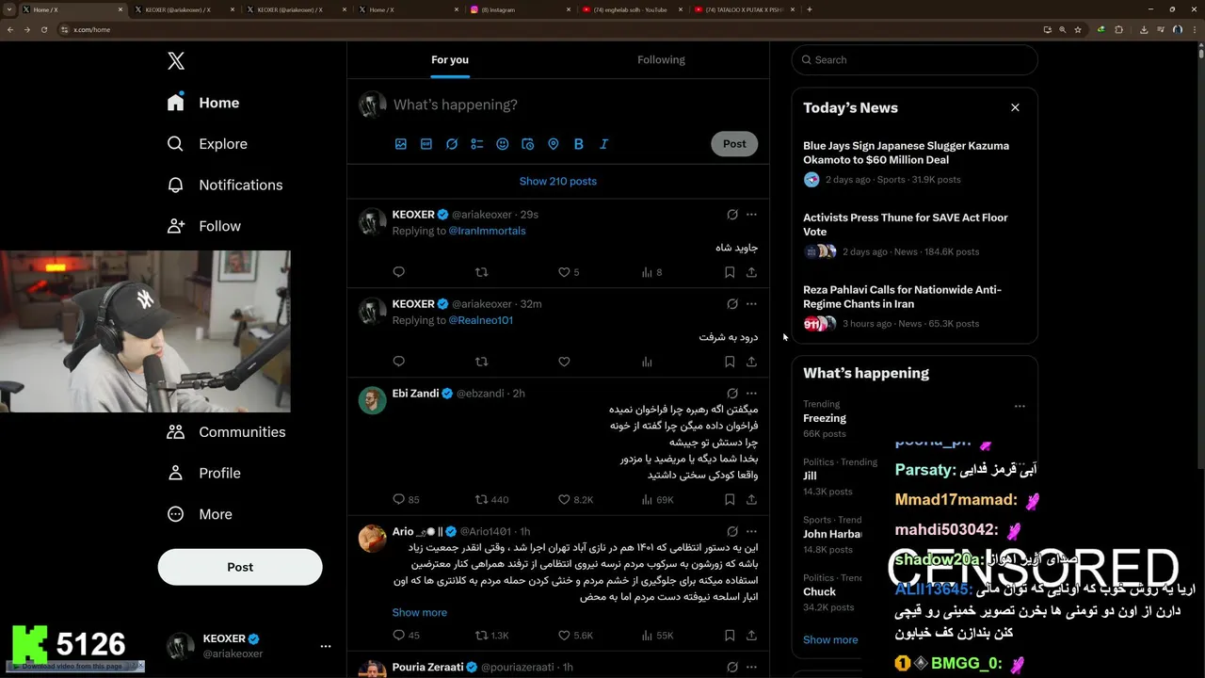The image size is (1205, 678).
Task: Open the @Realneo101 mention link
Action: tap(480, 320)
